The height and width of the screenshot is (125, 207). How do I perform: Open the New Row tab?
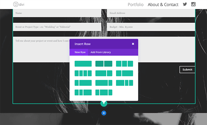click(80, 52)
